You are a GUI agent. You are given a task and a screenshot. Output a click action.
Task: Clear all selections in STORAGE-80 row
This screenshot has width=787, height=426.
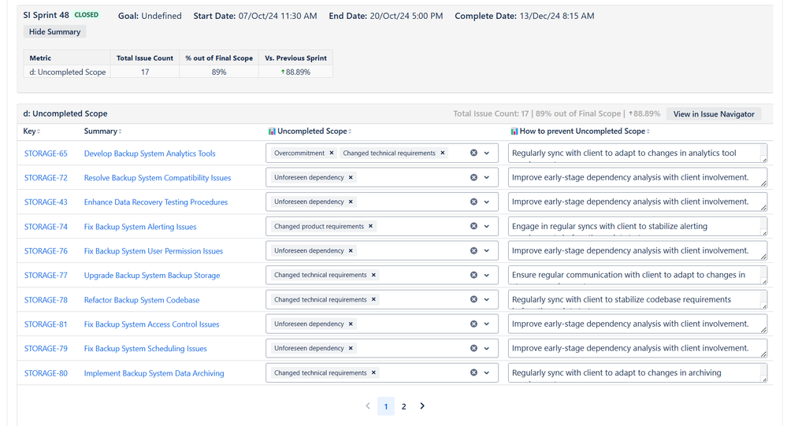(x=473, y=372)
